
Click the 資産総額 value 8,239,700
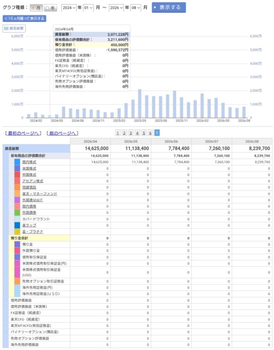[260, 148]
